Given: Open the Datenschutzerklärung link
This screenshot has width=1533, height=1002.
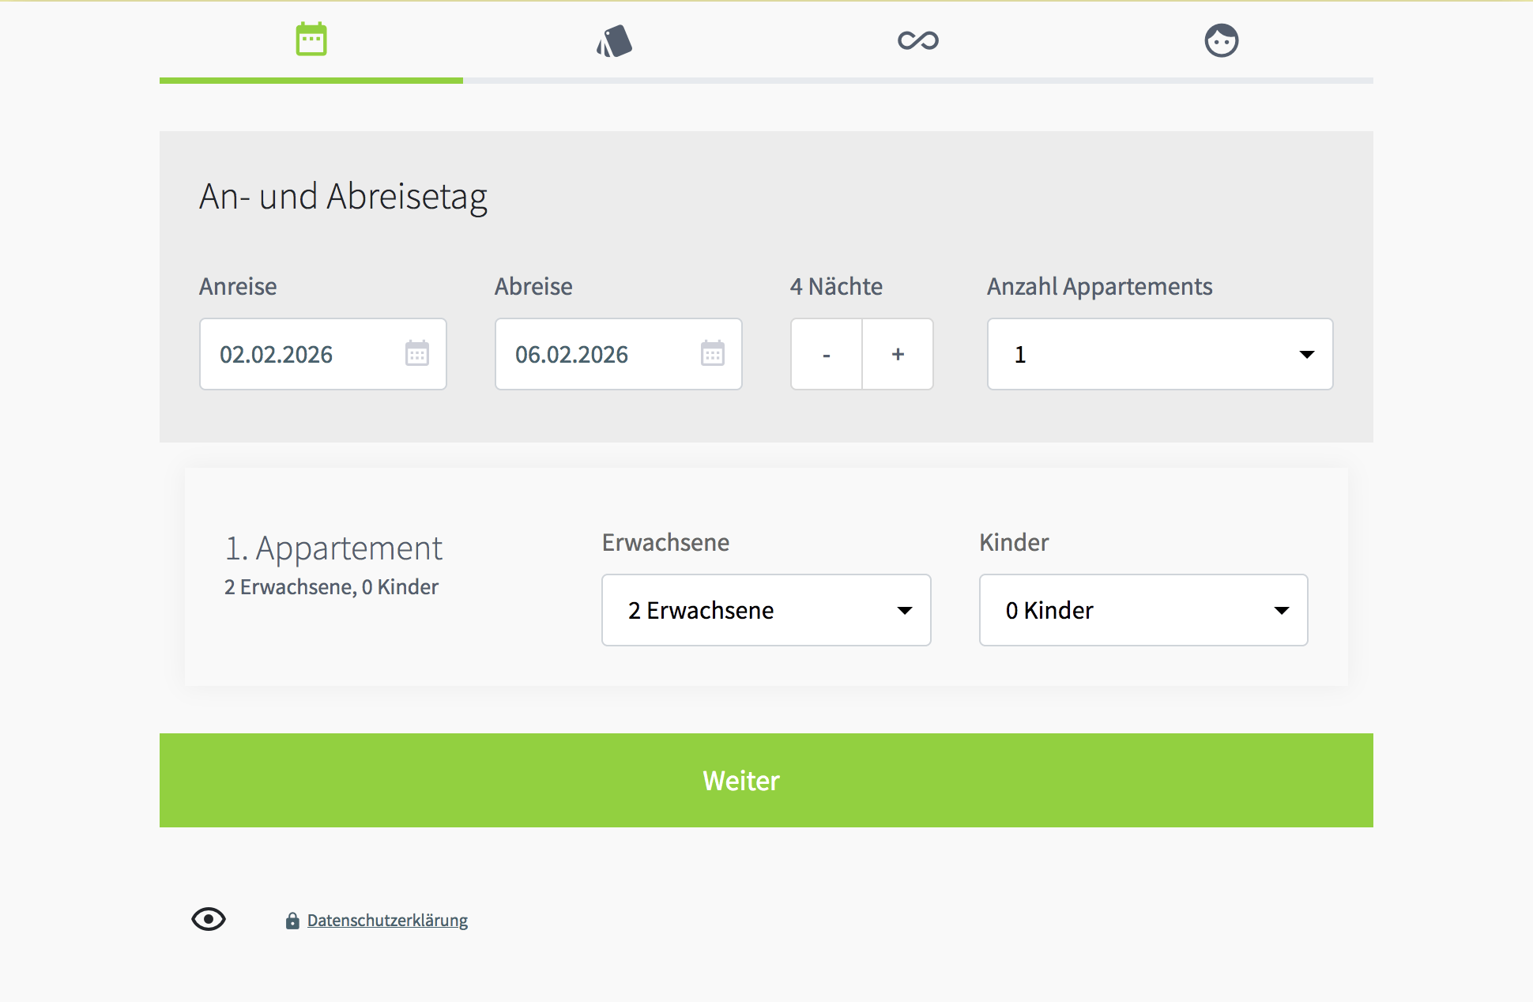Looking at the screenshot, I should 387,921.
